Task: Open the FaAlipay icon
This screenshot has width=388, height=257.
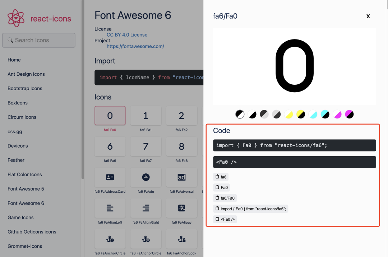Action: (181, 208)
